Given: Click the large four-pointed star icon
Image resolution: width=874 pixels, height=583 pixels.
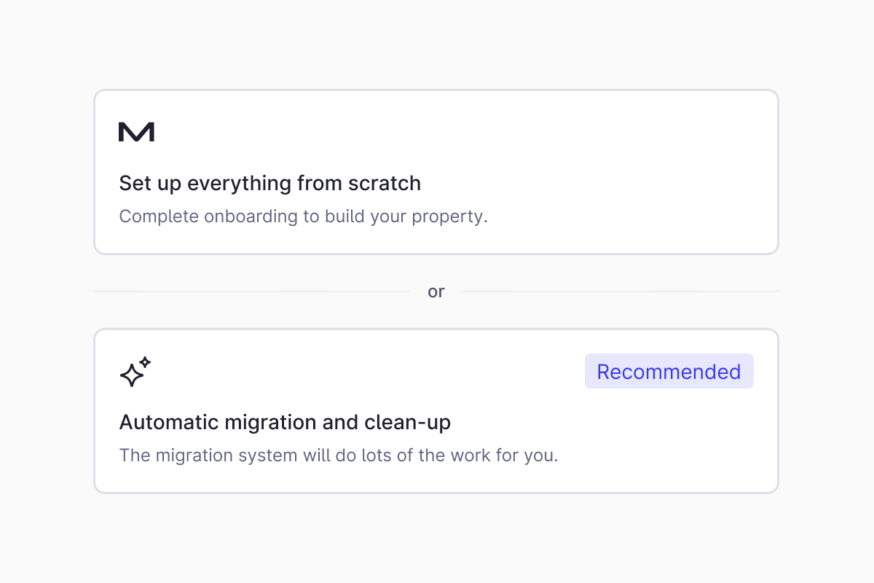Looking at the screenshot, I should pos(131,375).
